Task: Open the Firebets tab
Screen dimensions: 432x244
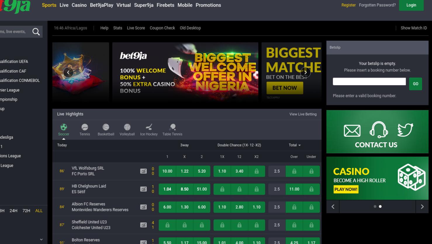Action: point(165,5)
